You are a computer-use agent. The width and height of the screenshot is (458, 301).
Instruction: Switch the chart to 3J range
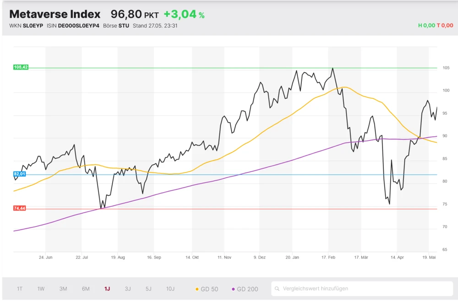(127, 289)
